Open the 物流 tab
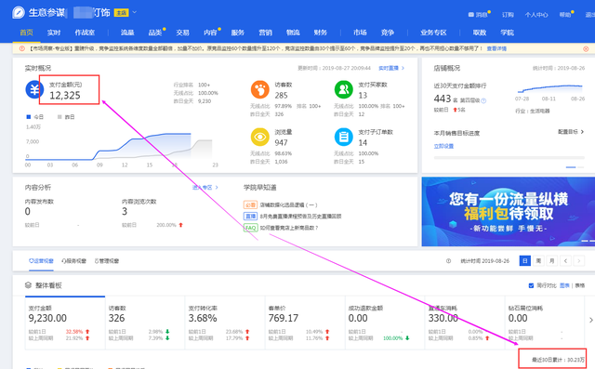595x369 pixels. (293, 33)
